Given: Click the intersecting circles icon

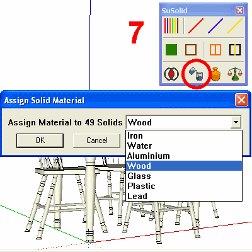Looking at the screenshot, I should click(x=171, y=74).
